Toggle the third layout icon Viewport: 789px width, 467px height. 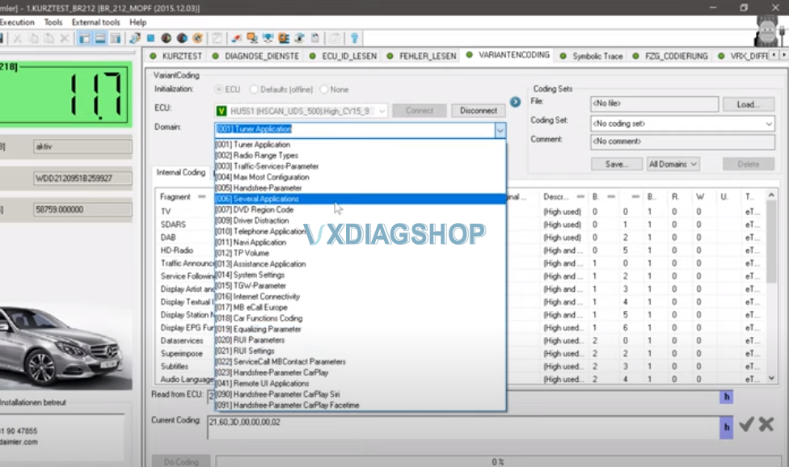point(116,38)
